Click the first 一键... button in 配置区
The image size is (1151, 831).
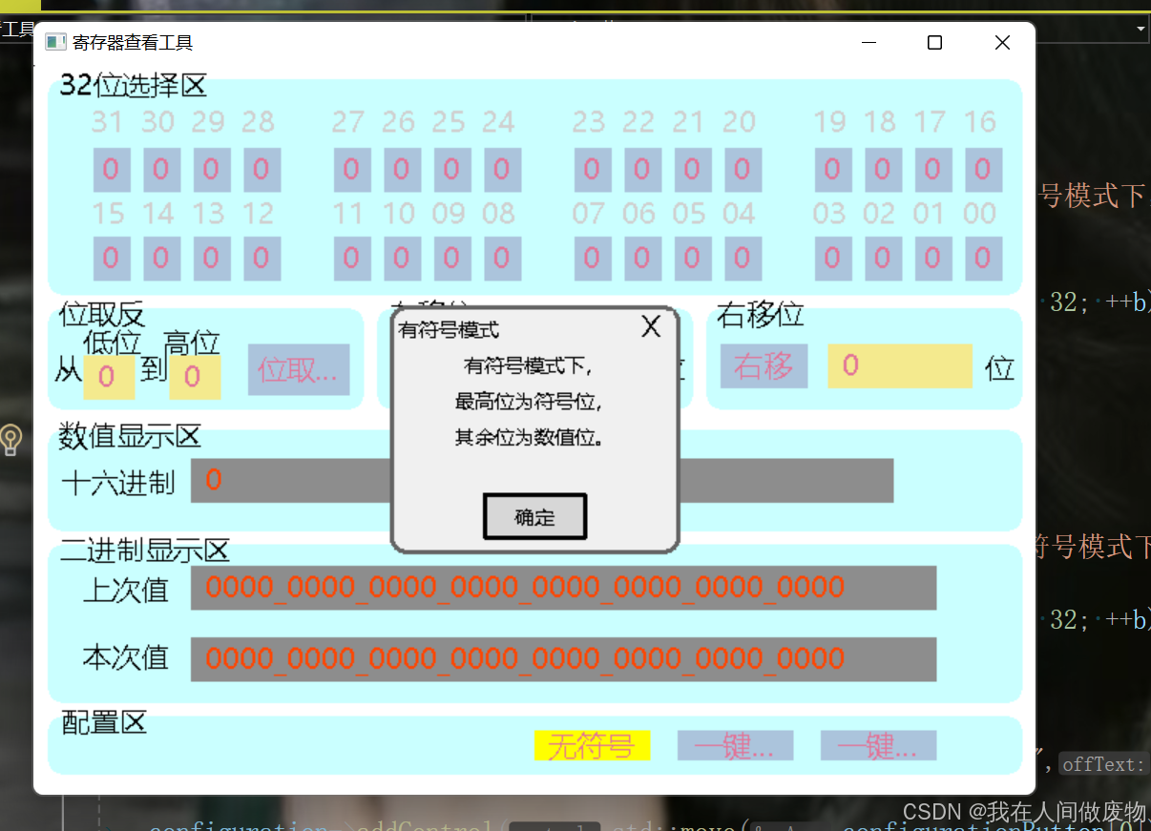(735, 745)
